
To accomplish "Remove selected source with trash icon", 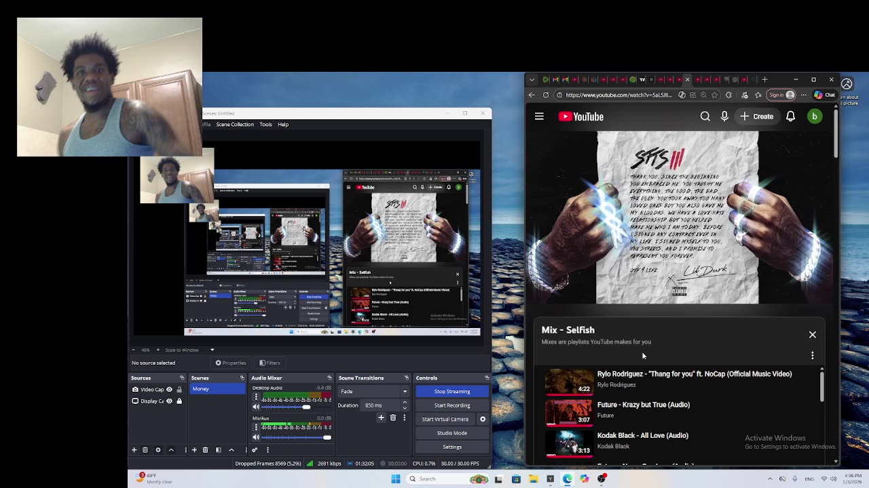I will point(145,450).
